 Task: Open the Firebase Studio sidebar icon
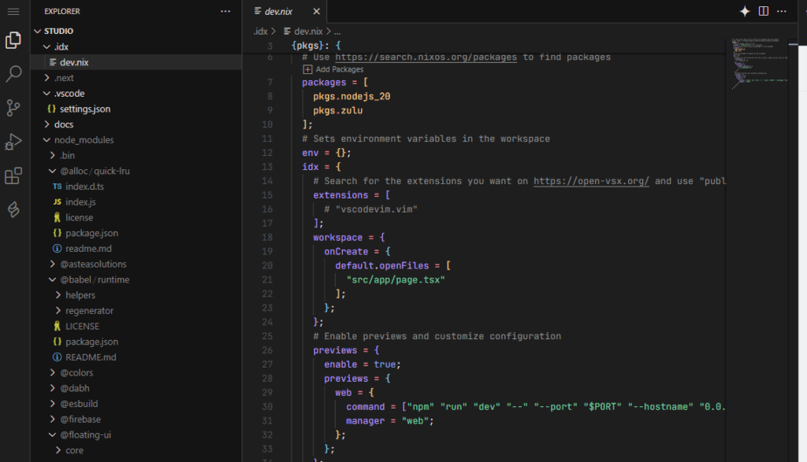click(13, 209)
